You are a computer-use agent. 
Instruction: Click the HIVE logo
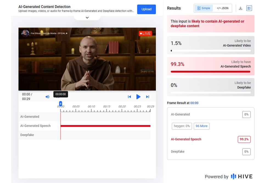[x=241, y=176]
